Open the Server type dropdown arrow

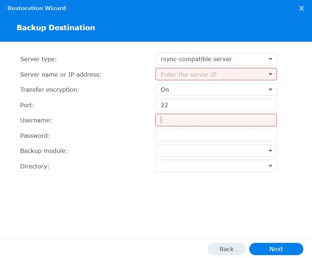270,59
